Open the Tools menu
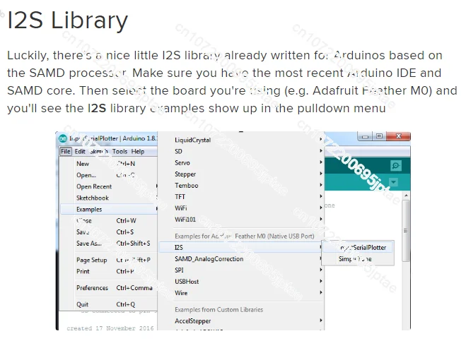Screen dimensions: 466x348 pos(120,152)
